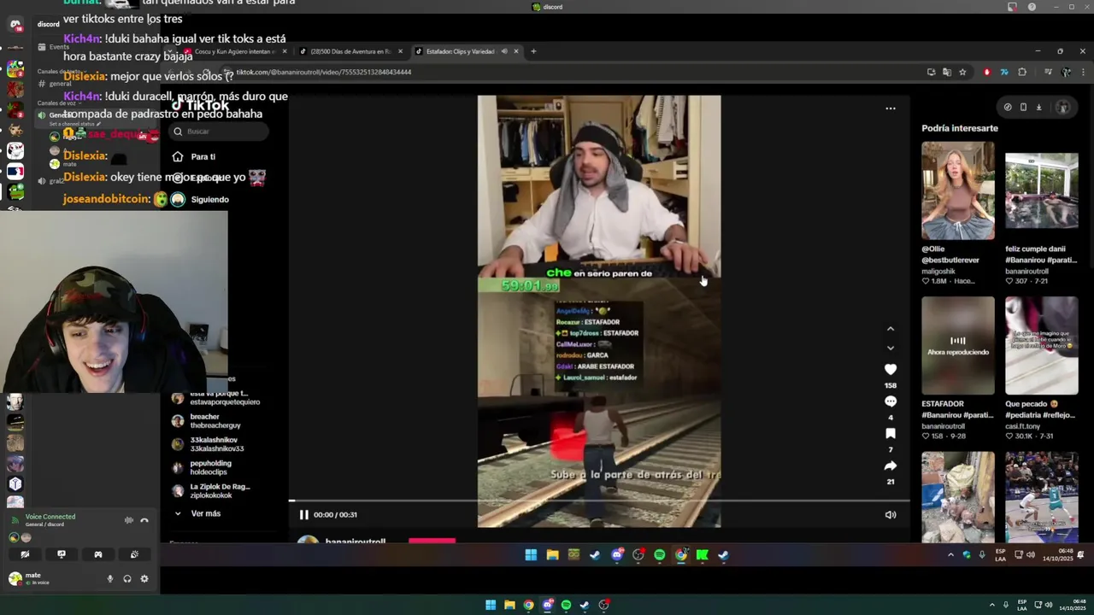Image resolution: width=1094 pixels, height=615 pixels.
Task: Click the download icon in TikTok pill
Action: pos(1038,108)
